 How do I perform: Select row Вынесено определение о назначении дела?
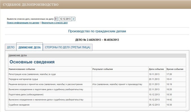[97, 100]
